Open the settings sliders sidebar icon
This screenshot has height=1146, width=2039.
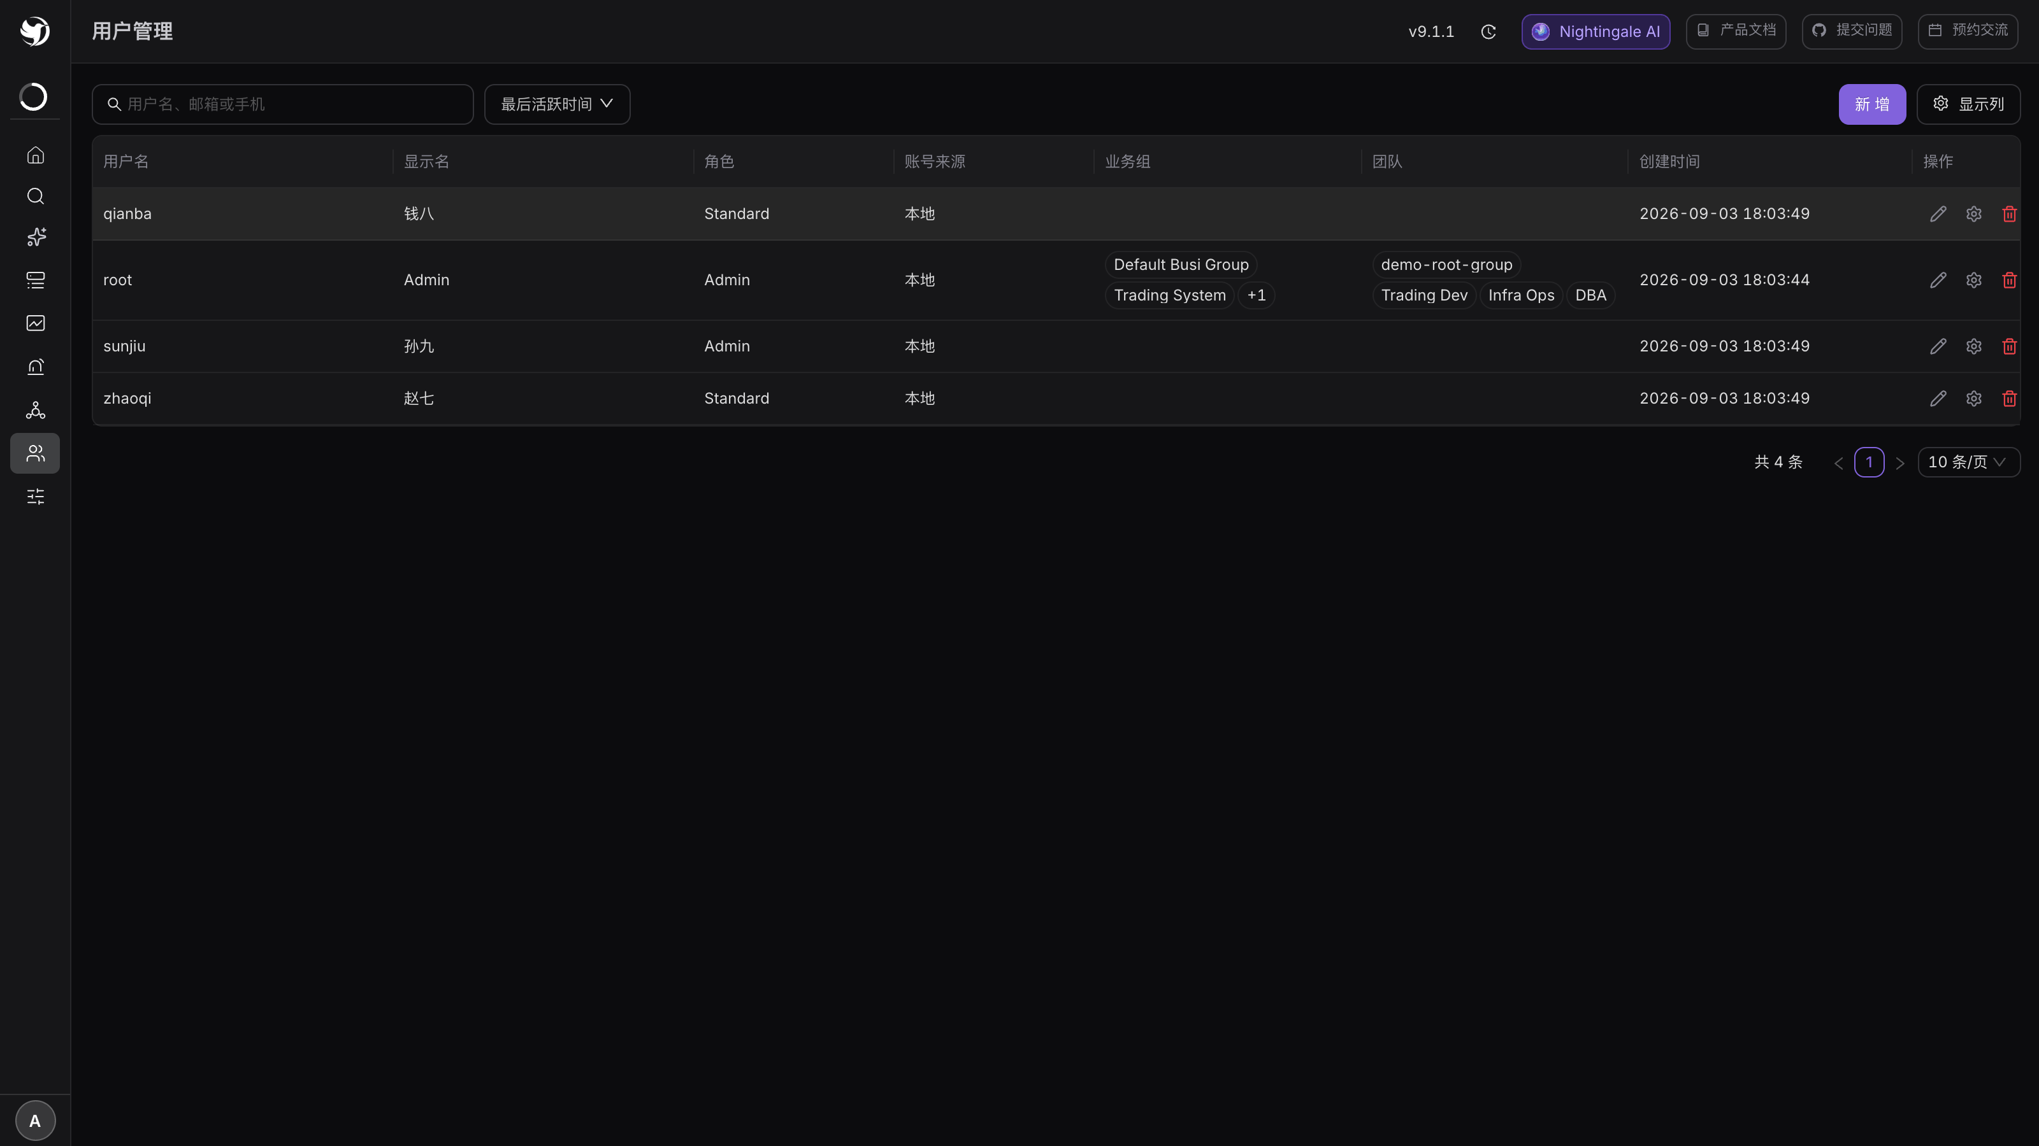[36, 497]
